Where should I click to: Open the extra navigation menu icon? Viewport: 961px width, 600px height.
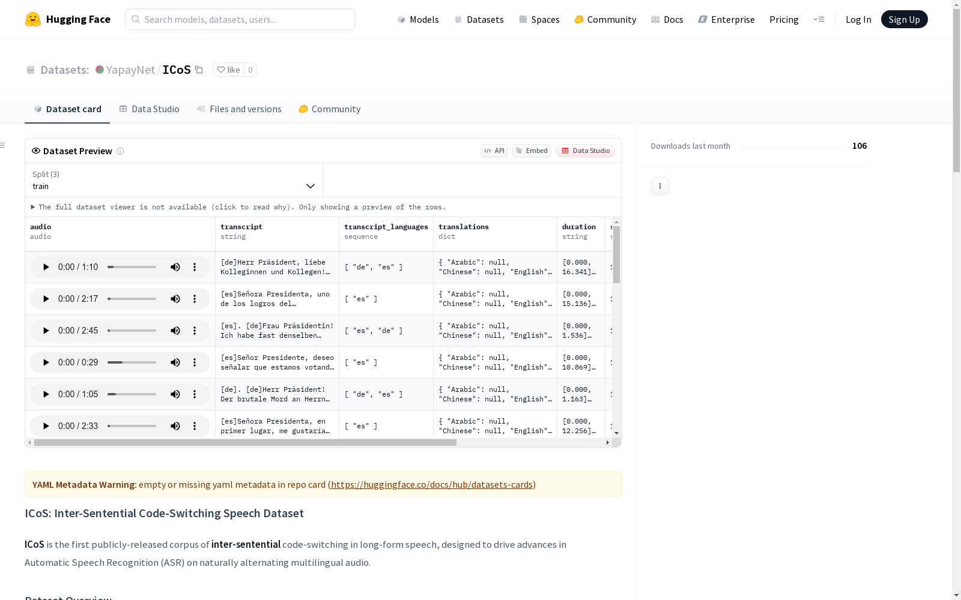[x=819, y=19]
